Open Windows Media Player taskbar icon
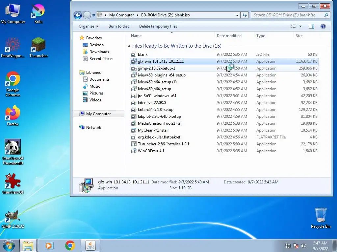Viewport: 337px width, 252px height. pos(49,245)
